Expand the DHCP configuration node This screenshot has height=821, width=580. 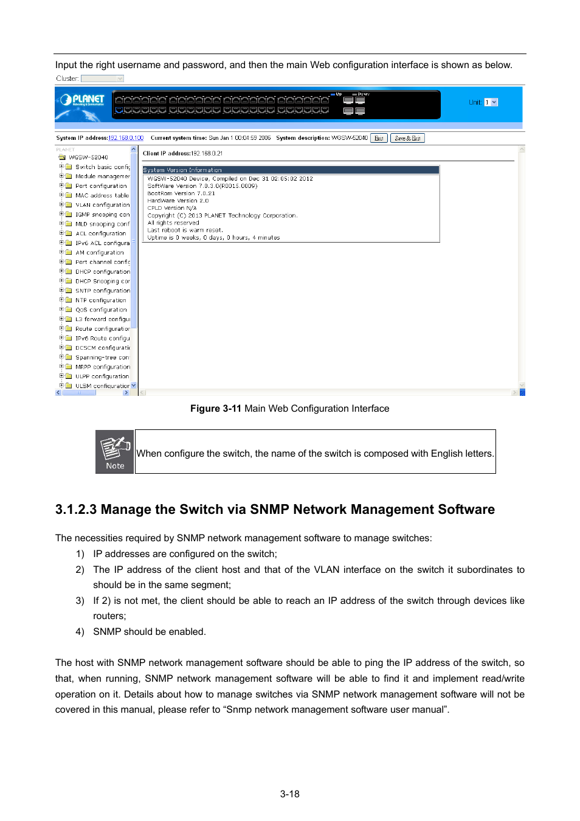[x=61, y=271]
